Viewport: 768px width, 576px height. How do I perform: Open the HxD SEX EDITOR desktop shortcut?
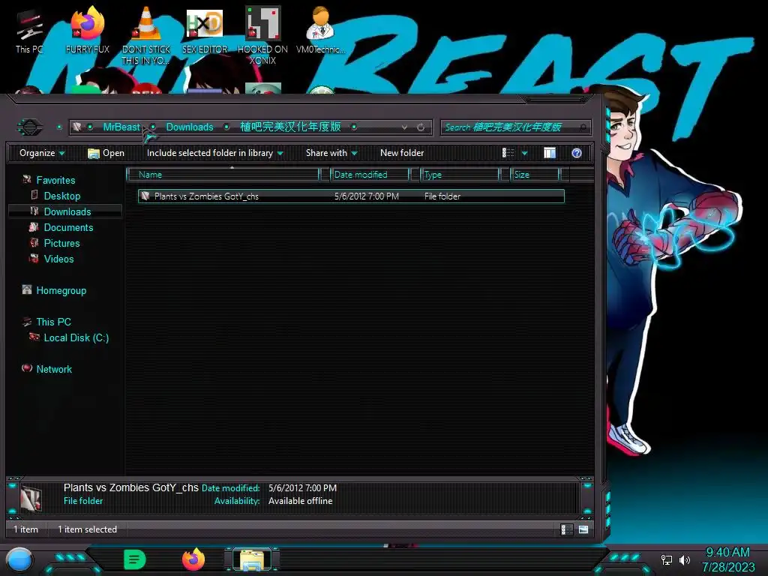tap(205, 30)
